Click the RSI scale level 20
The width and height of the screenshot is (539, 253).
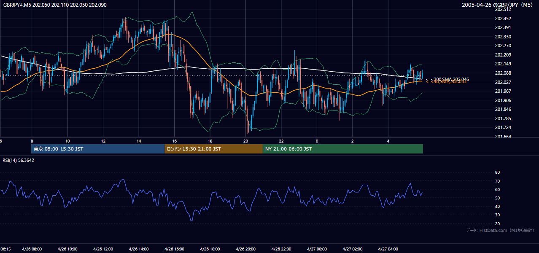pos(497,223)
